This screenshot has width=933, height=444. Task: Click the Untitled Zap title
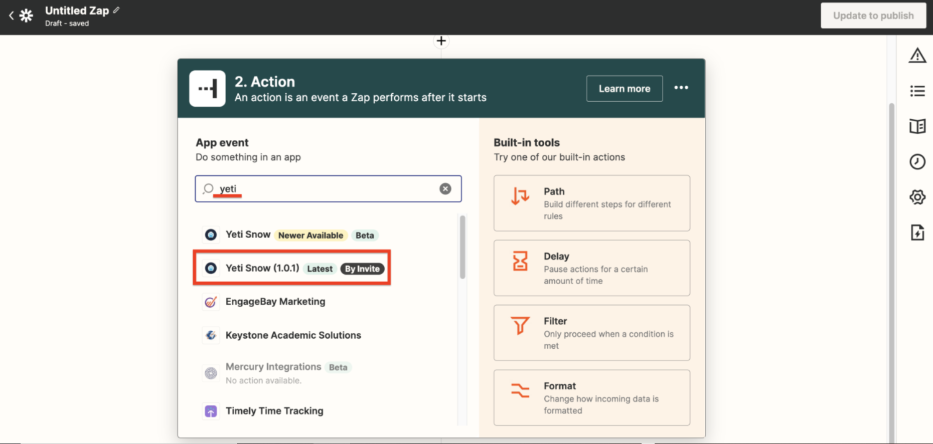(77, 11)
